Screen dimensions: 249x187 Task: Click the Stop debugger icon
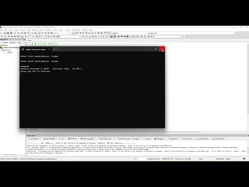point(101,33)
